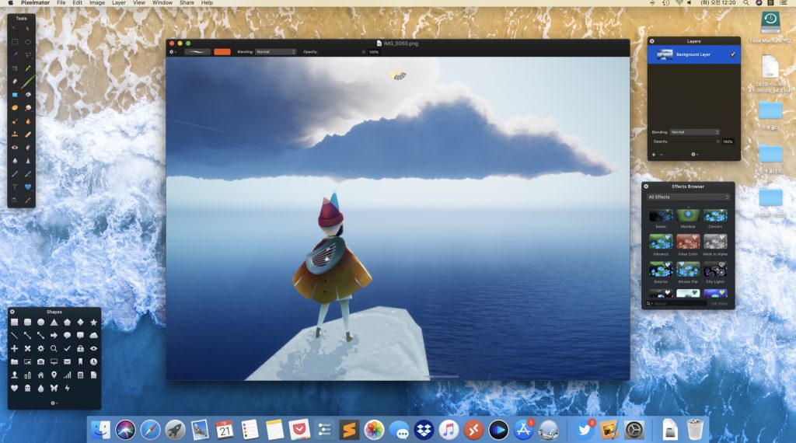Choose the triangle shape in Shapes palette
The image size is (796, 443).
[54, 323]
